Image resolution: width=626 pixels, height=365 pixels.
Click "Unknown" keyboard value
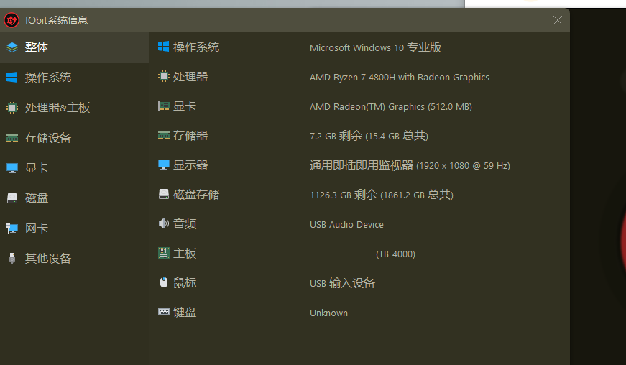point(328,313)
